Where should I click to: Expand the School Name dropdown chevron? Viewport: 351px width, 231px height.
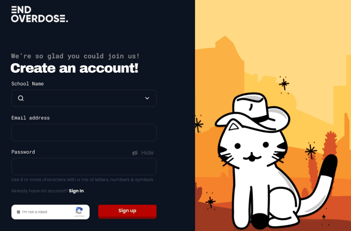tap(147, 98)
